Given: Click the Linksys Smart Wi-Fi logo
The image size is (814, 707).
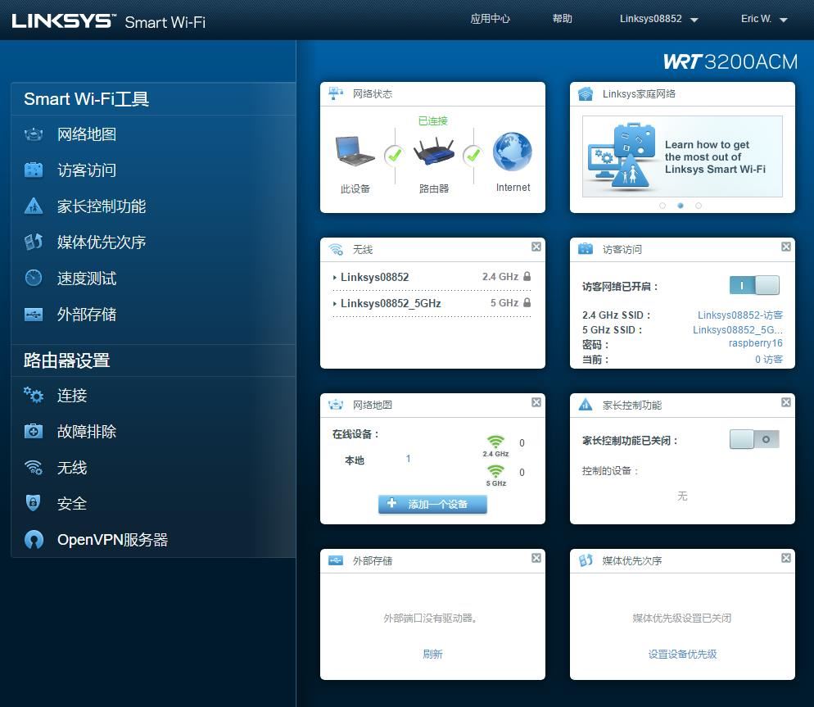Looking at the screenshot, I should click(108, 20).
